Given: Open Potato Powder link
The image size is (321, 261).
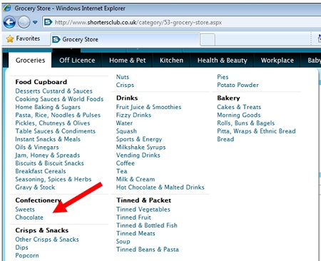Looking at the screenshot, I should pos(238,85).
